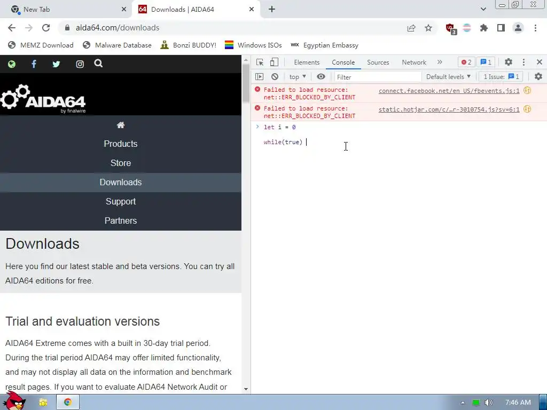Image resolution: width=547 pixels, height=410 pixels.
Task: Open the MEMZ Download bookmark
Action: tap(41, 45)
